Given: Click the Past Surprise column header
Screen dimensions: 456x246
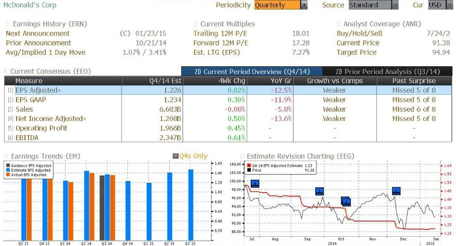Looking at the screenshot, I should [x=414, y=81].
